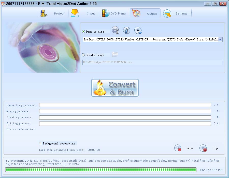Click the ISO output path field
Viewport: 229px width, 178px height.
tap(152, 62)
